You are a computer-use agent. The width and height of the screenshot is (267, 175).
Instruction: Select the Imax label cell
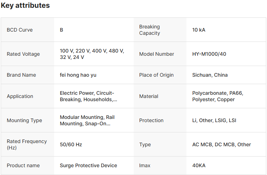click(x=145, y=165)
